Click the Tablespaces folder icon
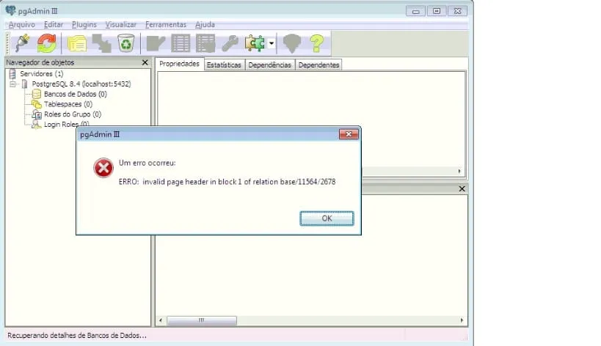This screenshot has height=346, width=601. pos(37,104)
